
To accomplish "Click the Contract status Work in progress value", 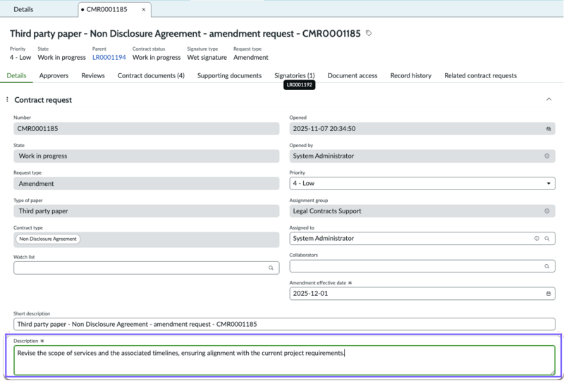I will pos(157,58).
